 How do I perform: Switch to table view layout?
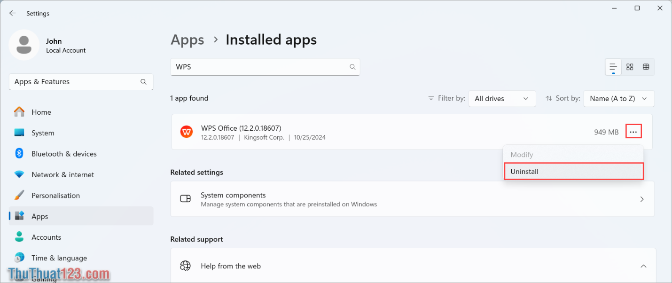(646, 67)
